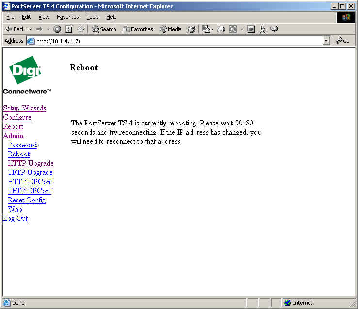
Task: Open the Tools menu
Action: pos(93,17)
